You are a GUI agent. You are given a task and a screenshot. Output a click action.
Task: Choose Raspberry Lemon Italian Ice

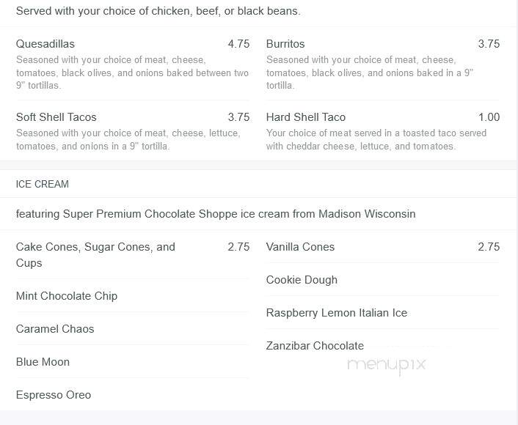pyautogui.click(x=337, y=313)
